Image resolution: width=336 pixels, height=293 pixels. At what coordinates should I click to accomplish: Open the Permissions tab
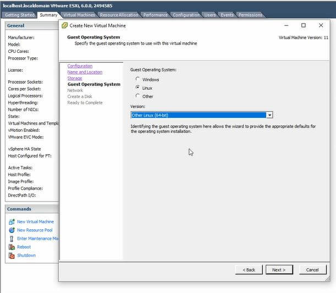(x=250, y=15)
